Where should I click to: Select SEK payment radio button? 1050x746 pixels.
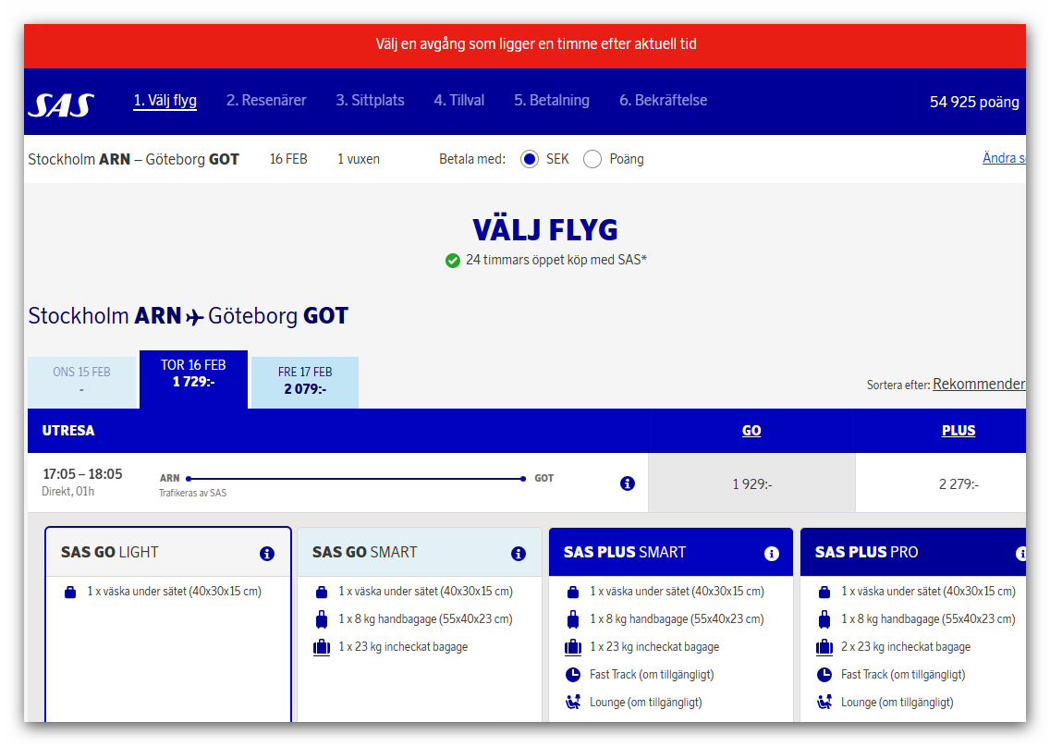[530, 159]
